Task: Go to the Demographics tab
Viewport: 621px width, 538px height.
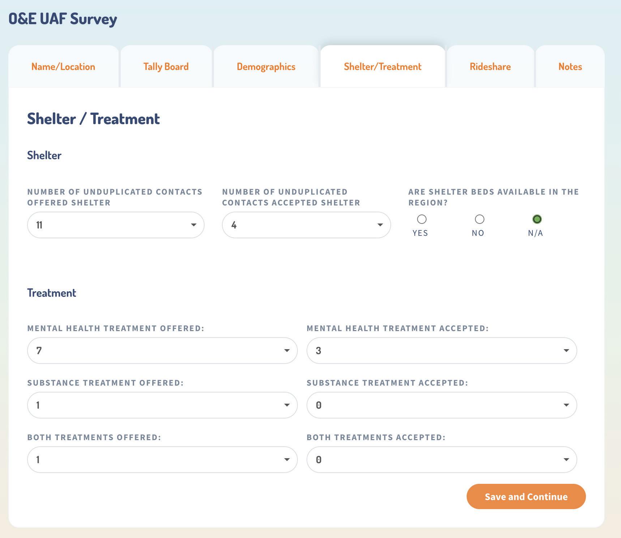Action: [x=266, y=66]
